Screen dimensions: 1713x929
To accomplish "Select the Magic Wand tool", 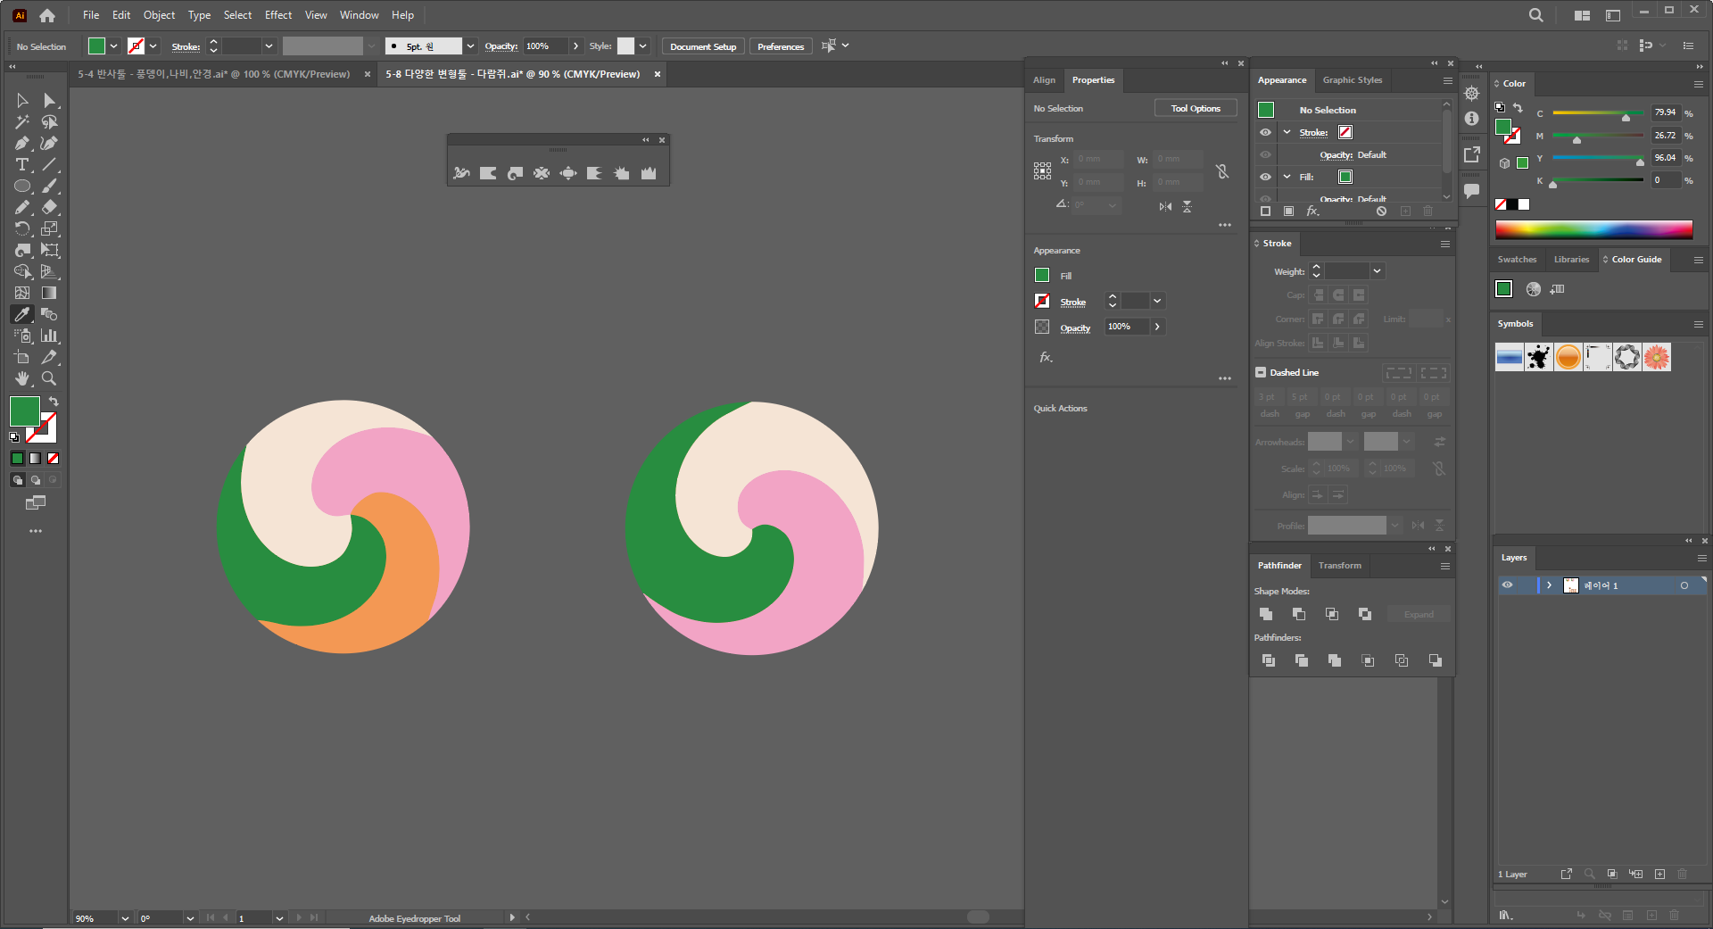I will [x=22, y=122].
